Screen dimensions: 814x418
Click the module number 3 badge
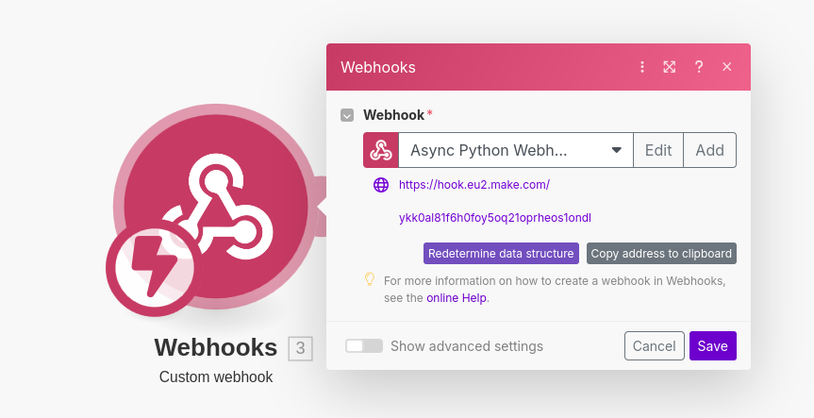click(x=301, y=348)
